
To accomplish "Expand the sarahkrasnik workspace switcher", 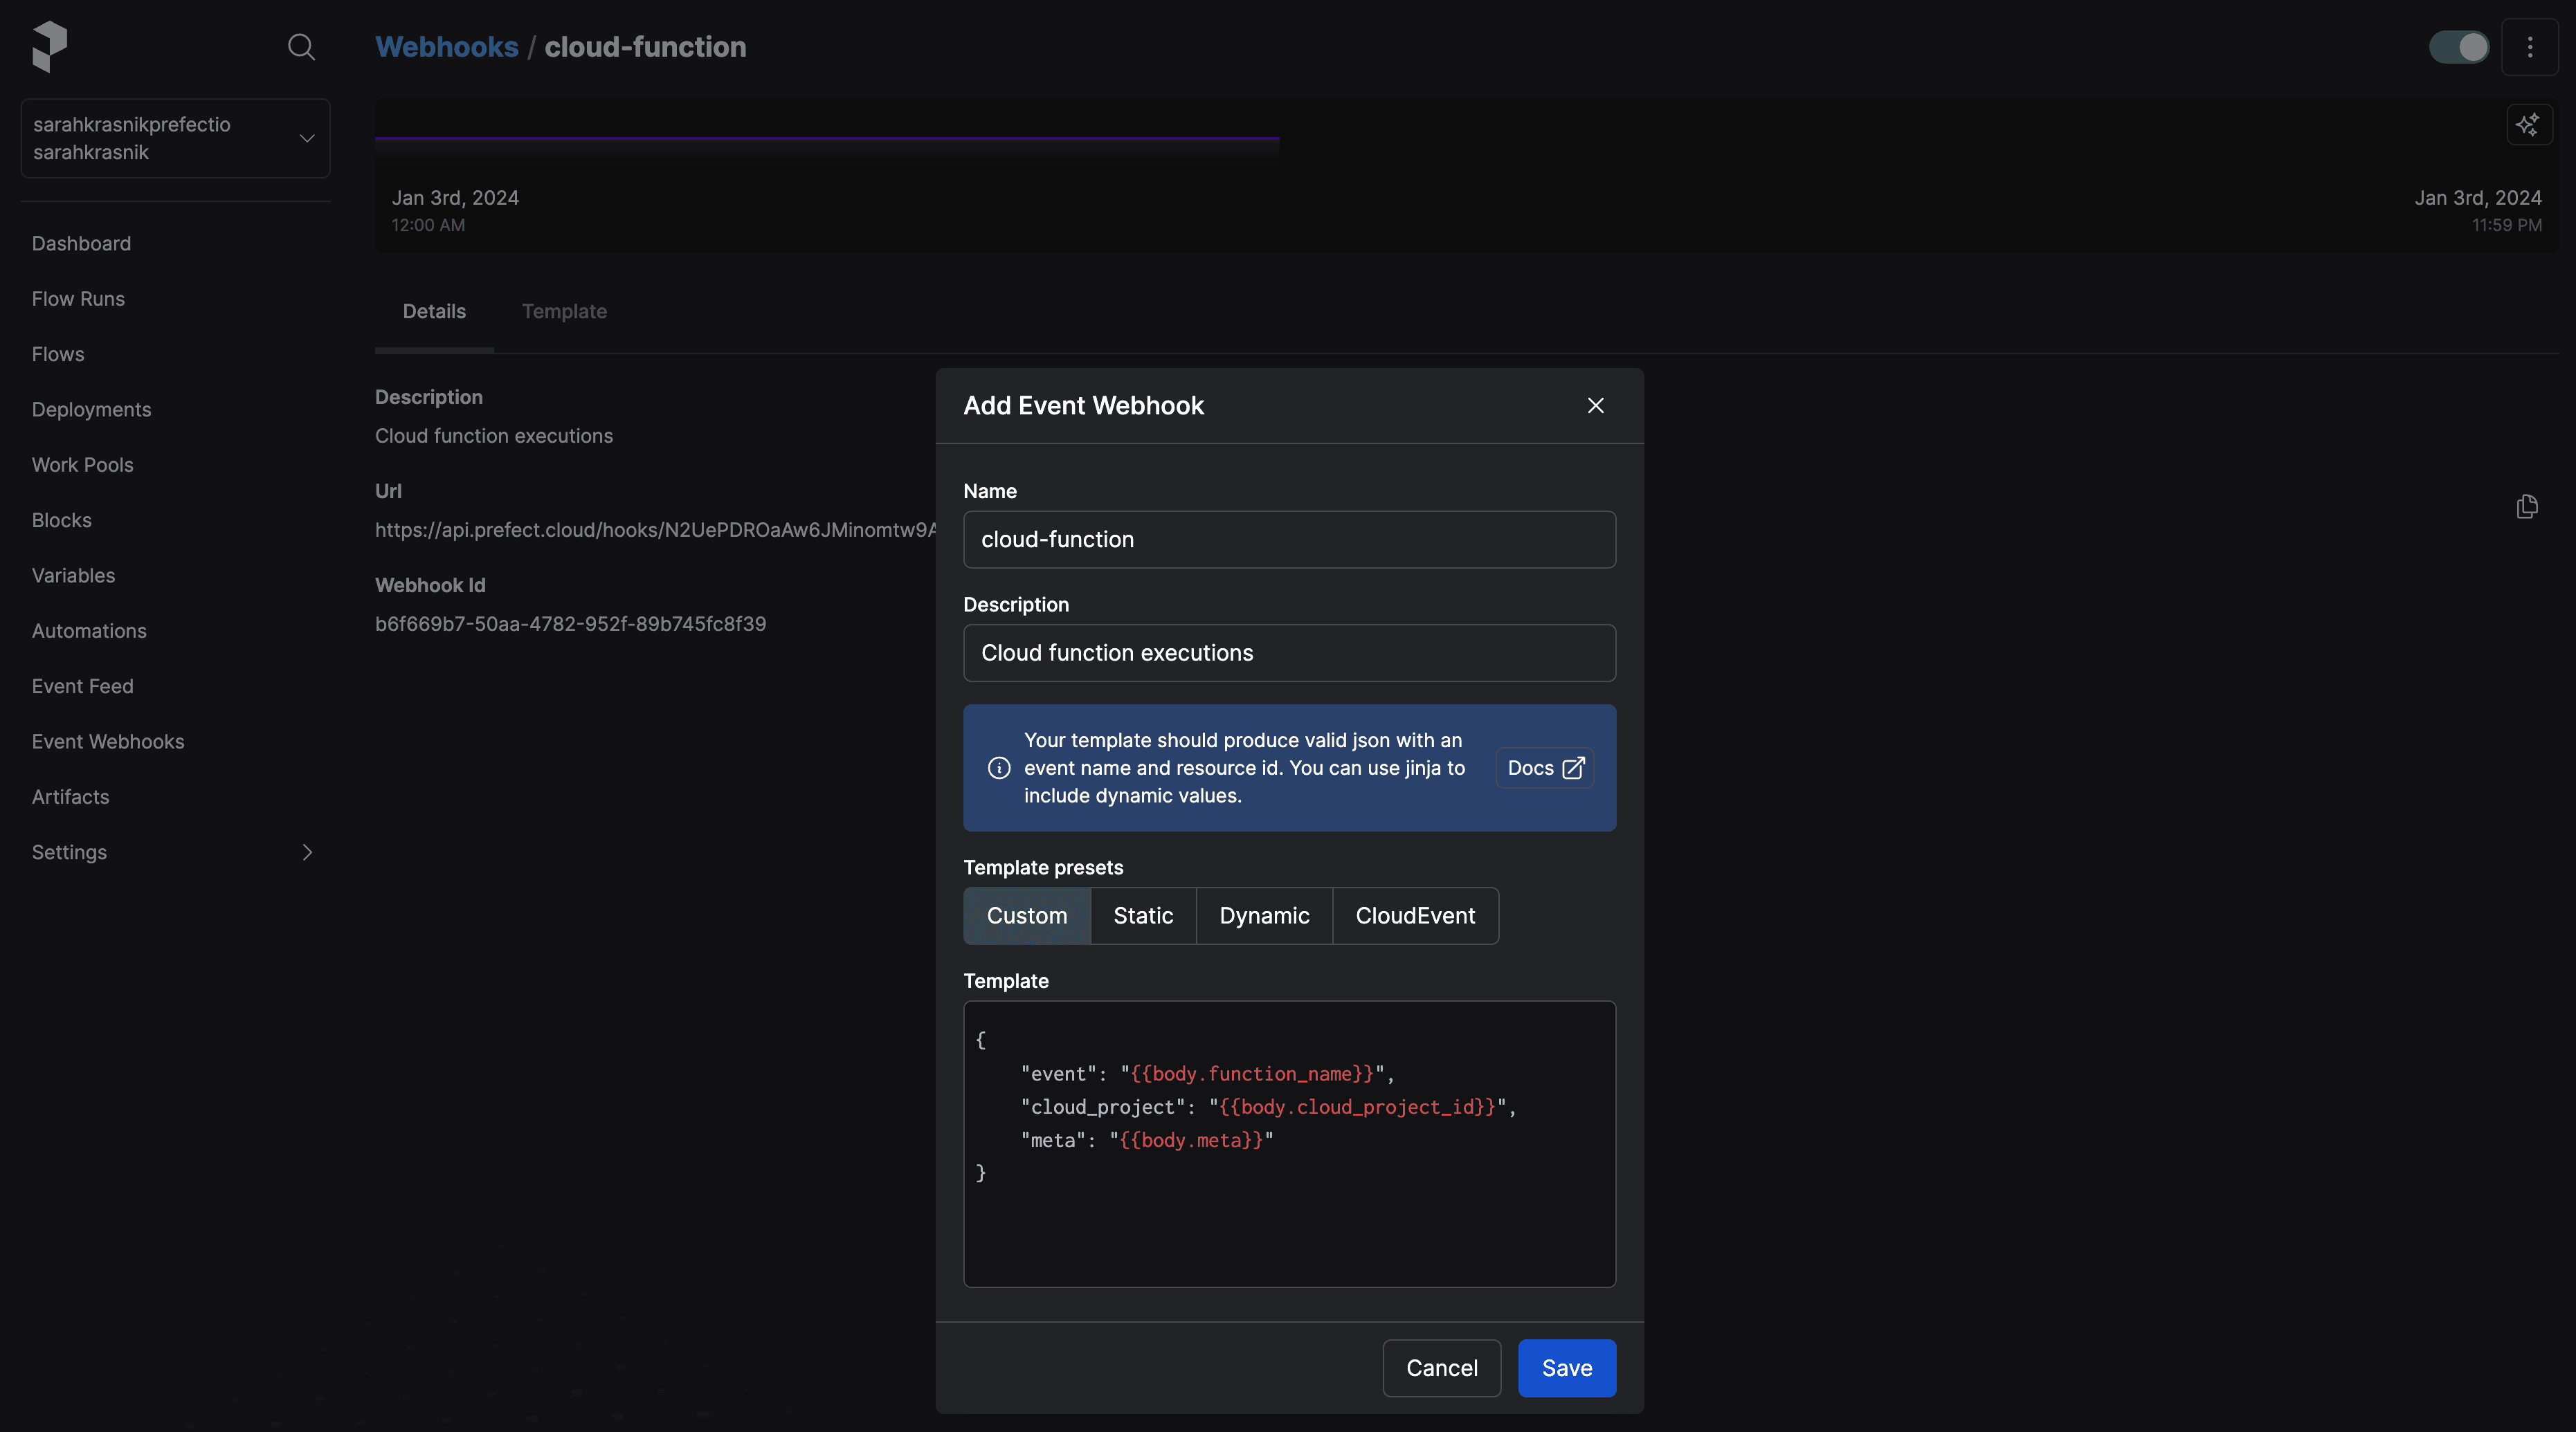I will click(x=175, y=138).
